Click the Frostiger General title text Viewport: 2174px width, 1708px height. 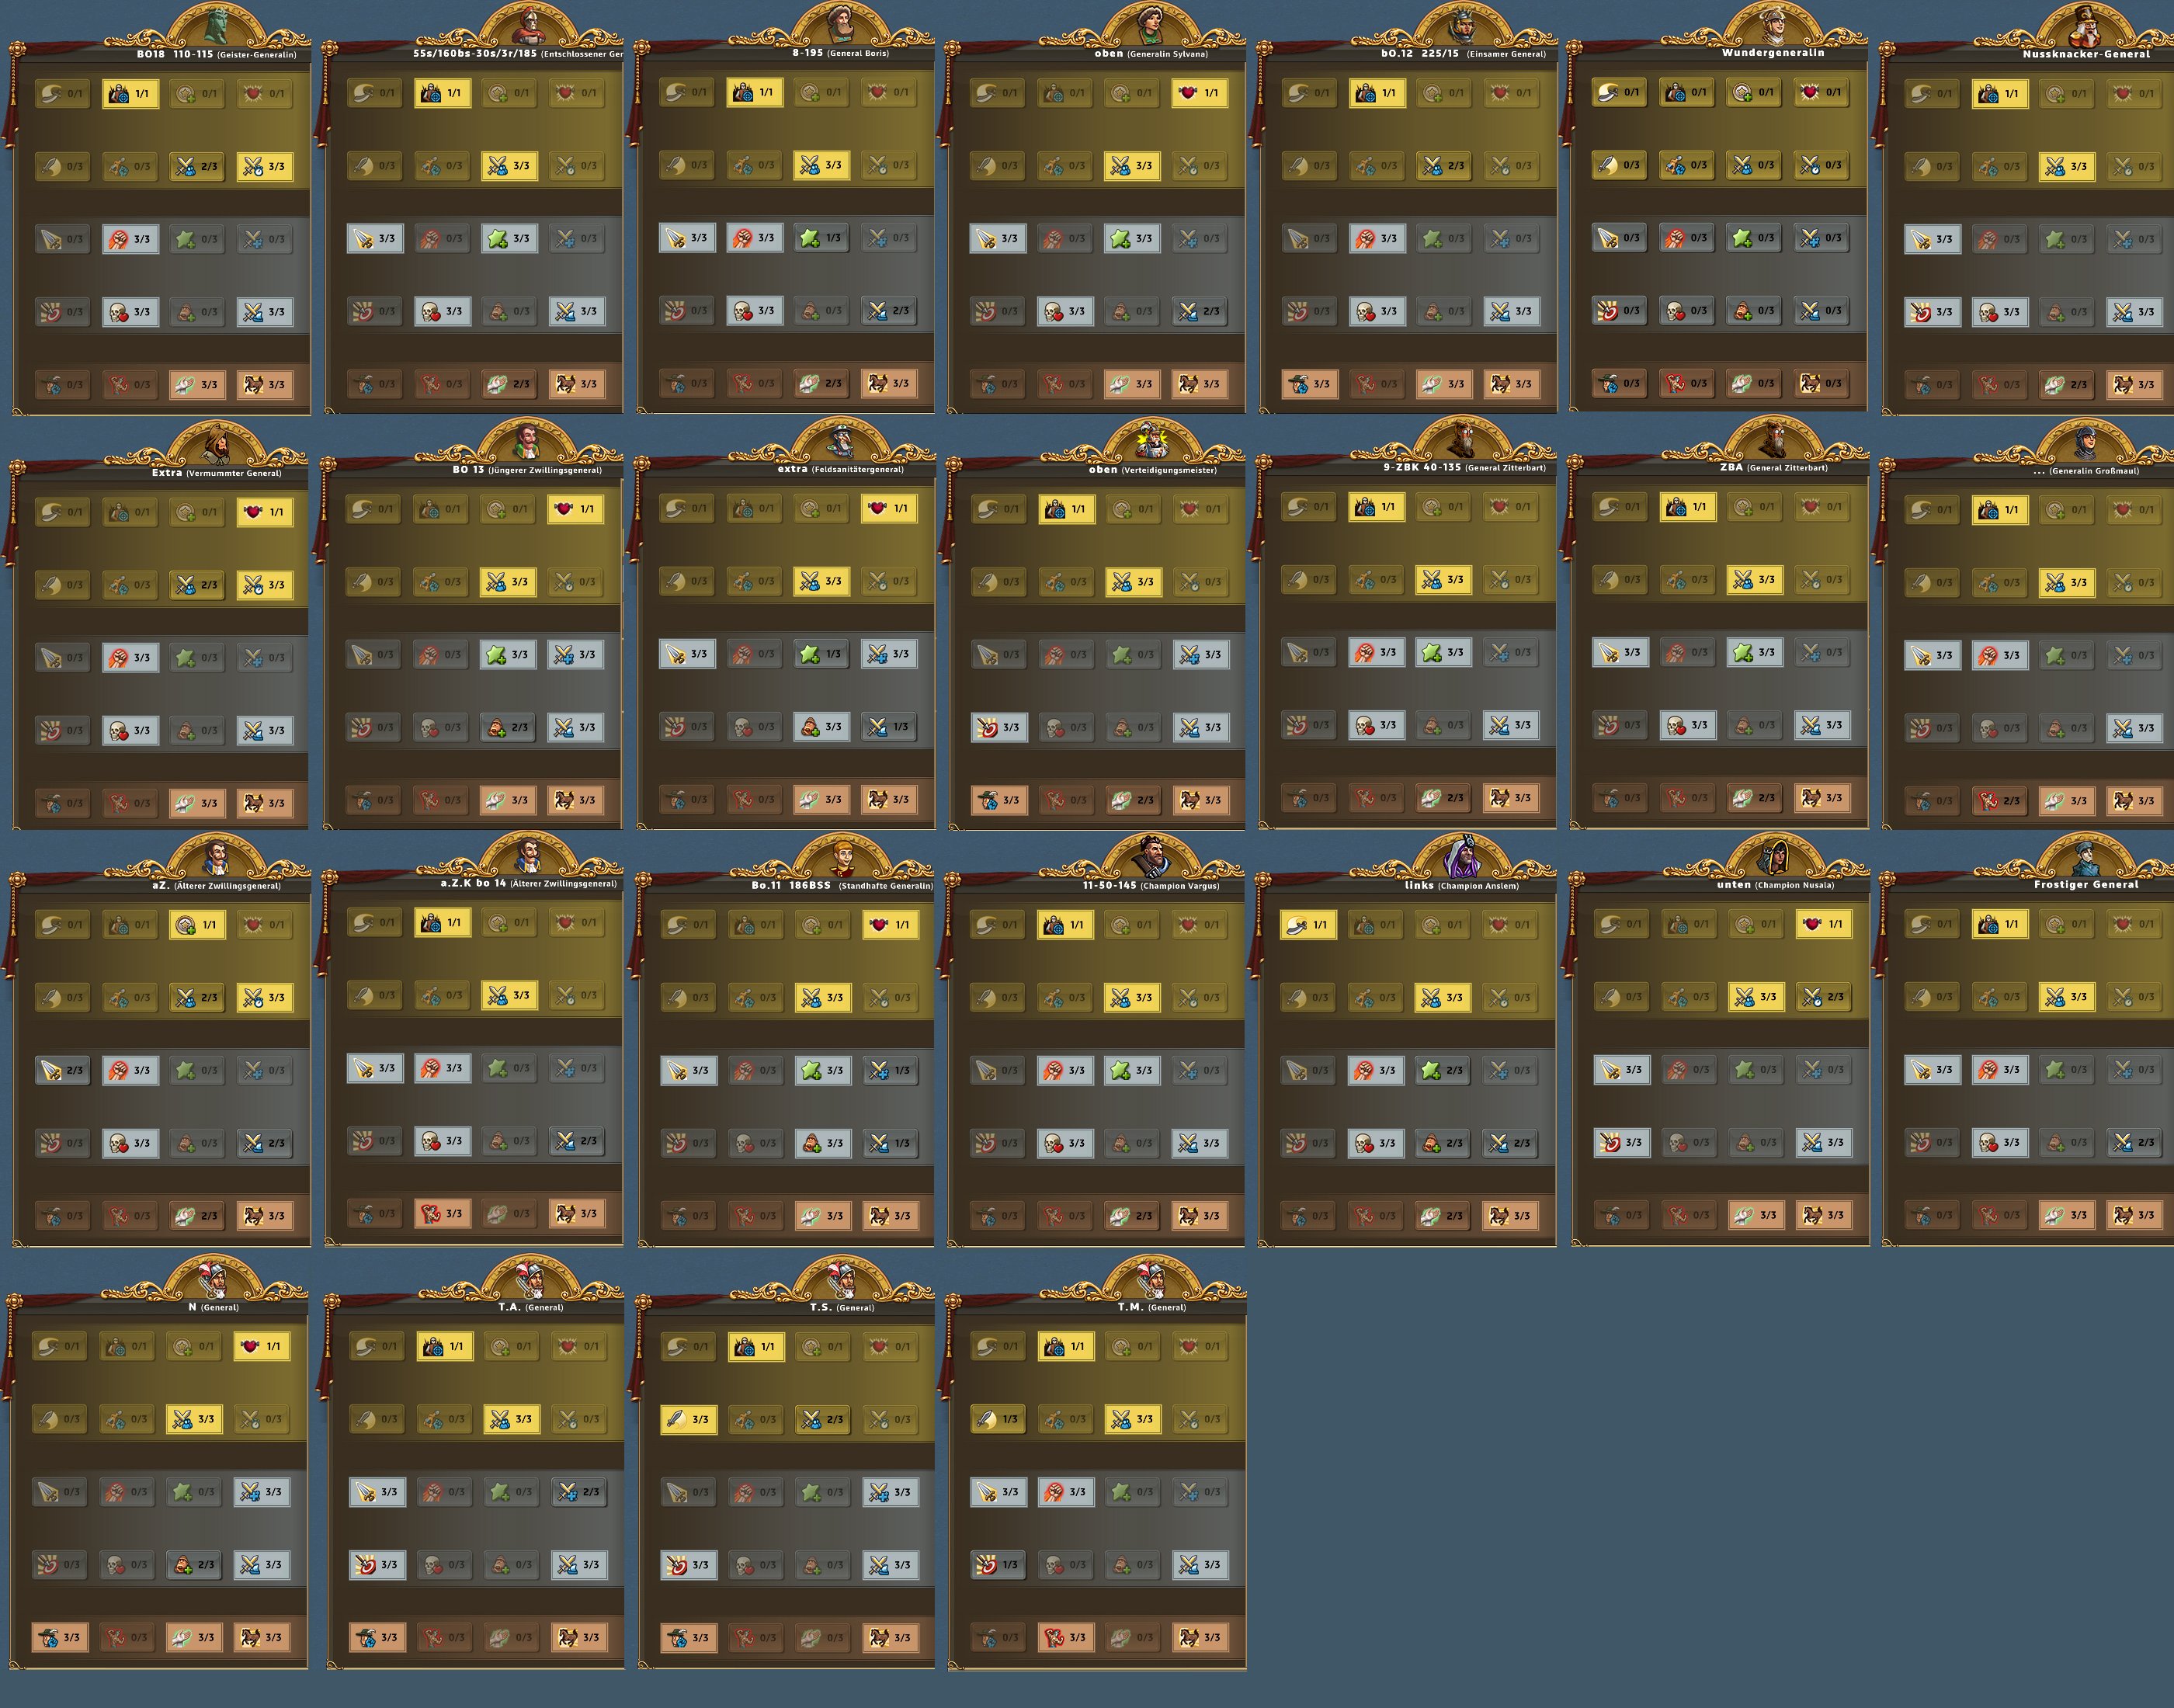coord(2085,884)
